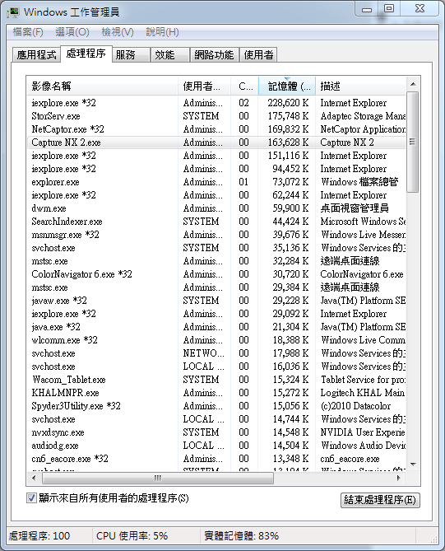Click the horizontal scrollbar thumb
445x551 pixels.
(x=158, y=478)
